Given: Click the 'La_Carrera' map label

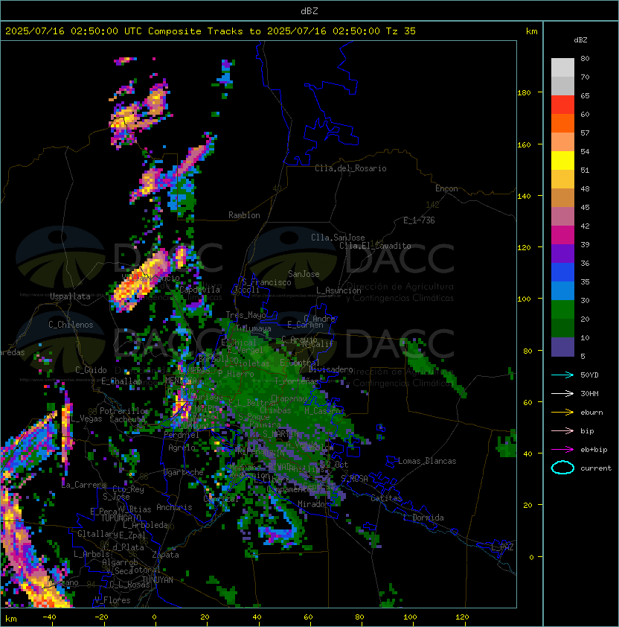Looking at the screenshot, I should coord(84,485).
